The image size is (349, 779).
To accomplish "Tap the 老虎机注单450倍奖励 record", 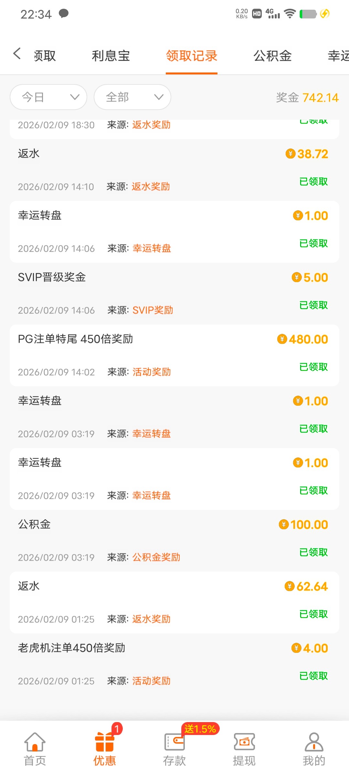I will tap(72, 648).
